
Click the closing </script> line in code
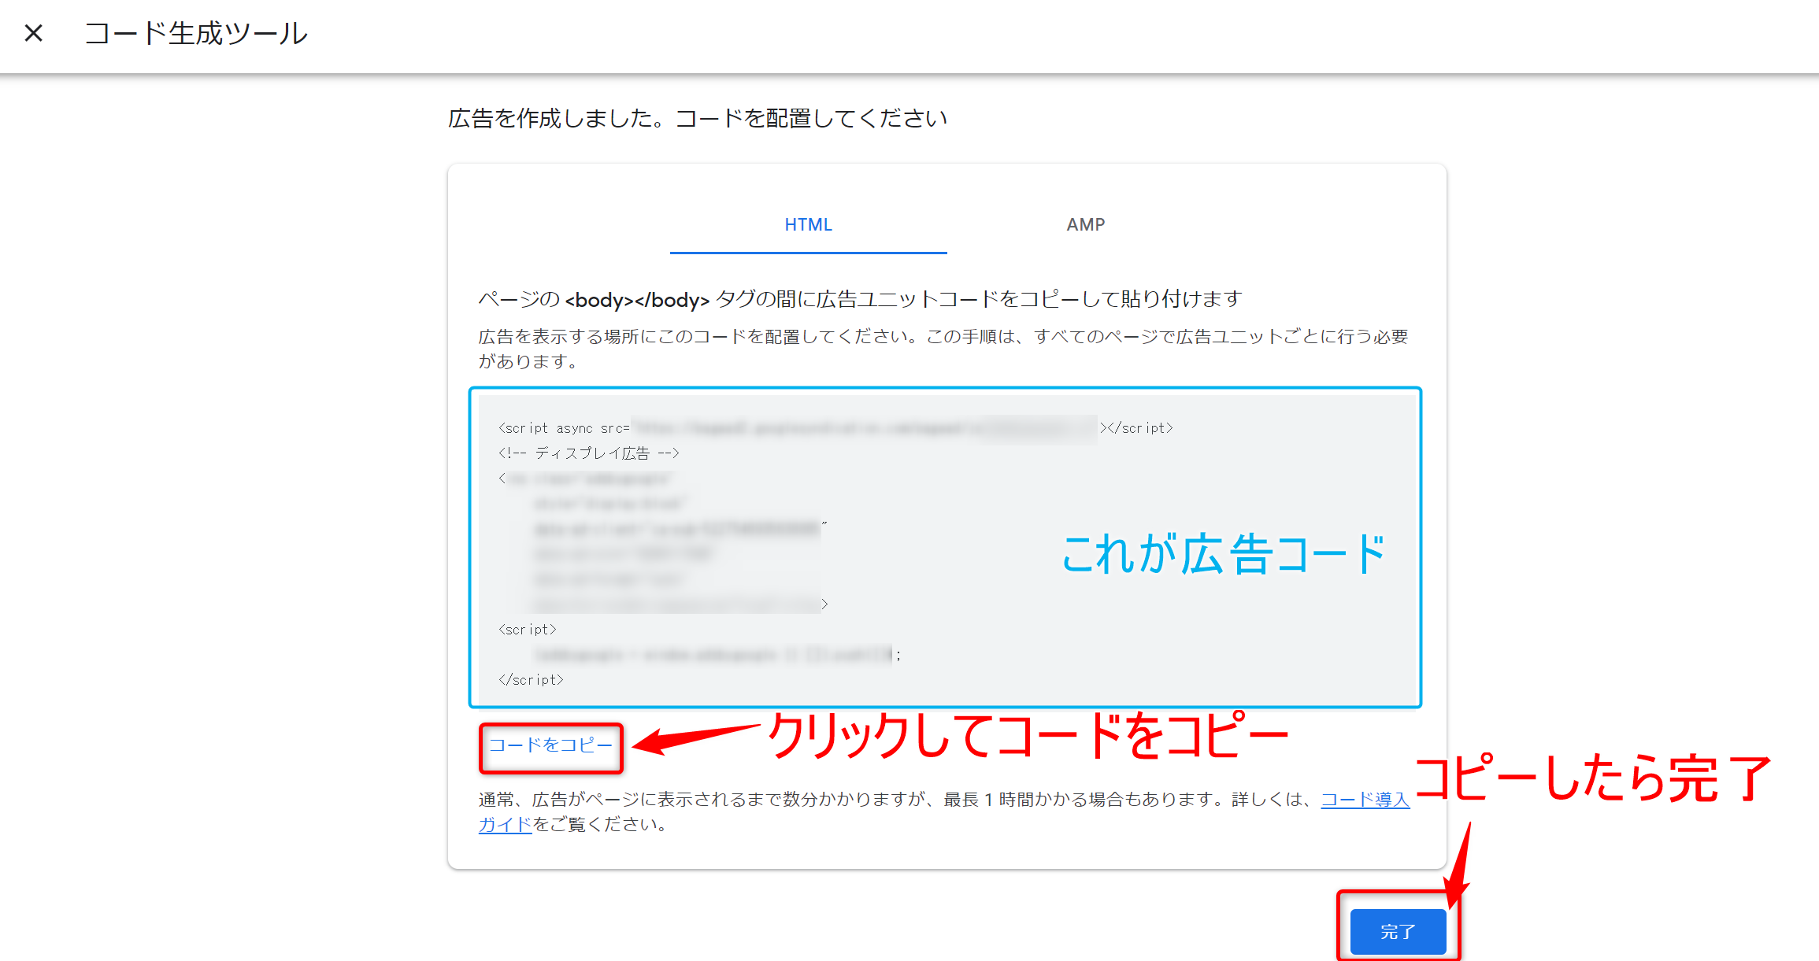(x=531, y=679)
